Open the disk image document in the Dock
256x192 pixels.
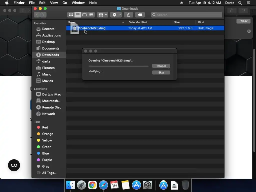click(x=174, y=185)
